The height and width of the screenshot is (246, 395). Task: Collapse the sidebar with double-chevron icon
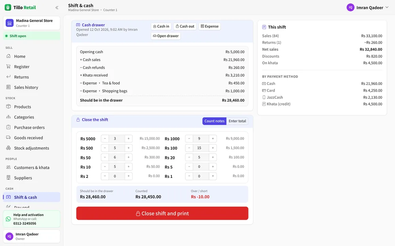56,7
